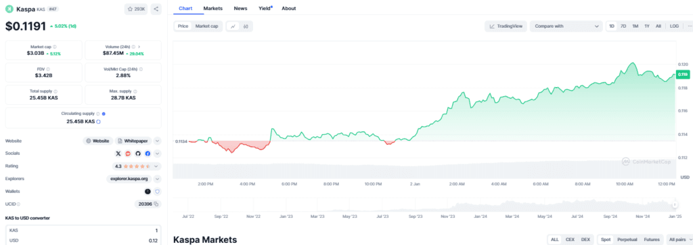
Task: Show ALL market types
Action: tap(555, 240)
